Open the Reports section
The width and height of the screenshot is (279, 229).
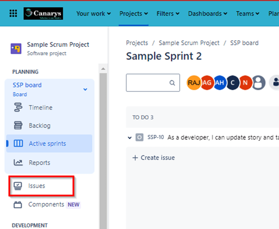pyautogui.click(x=40, y=163)
